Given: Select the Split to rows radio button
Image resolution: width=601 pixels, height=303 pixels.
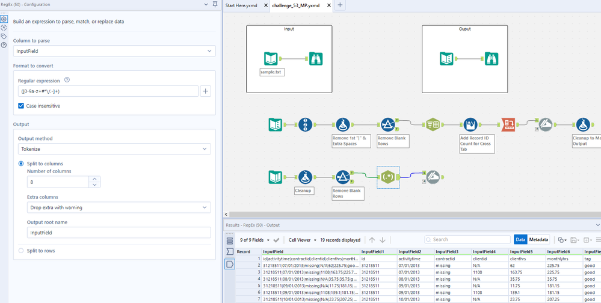Looking at the screenshot, I should pos(22,251).
